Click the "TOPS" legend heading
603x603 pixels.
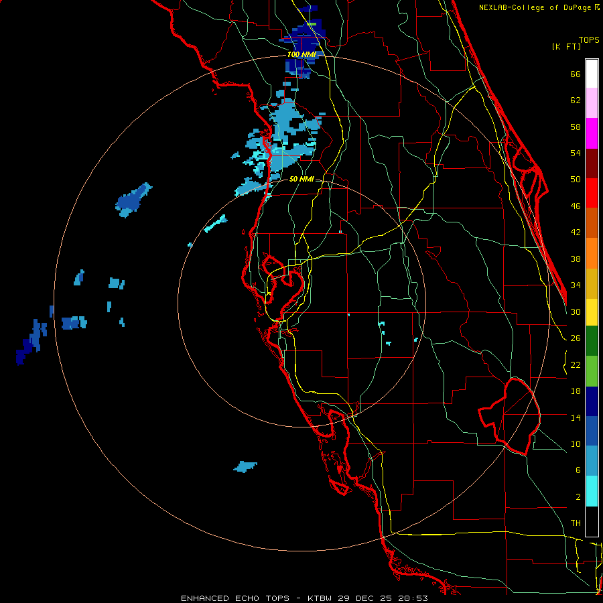tap(589, 40)
